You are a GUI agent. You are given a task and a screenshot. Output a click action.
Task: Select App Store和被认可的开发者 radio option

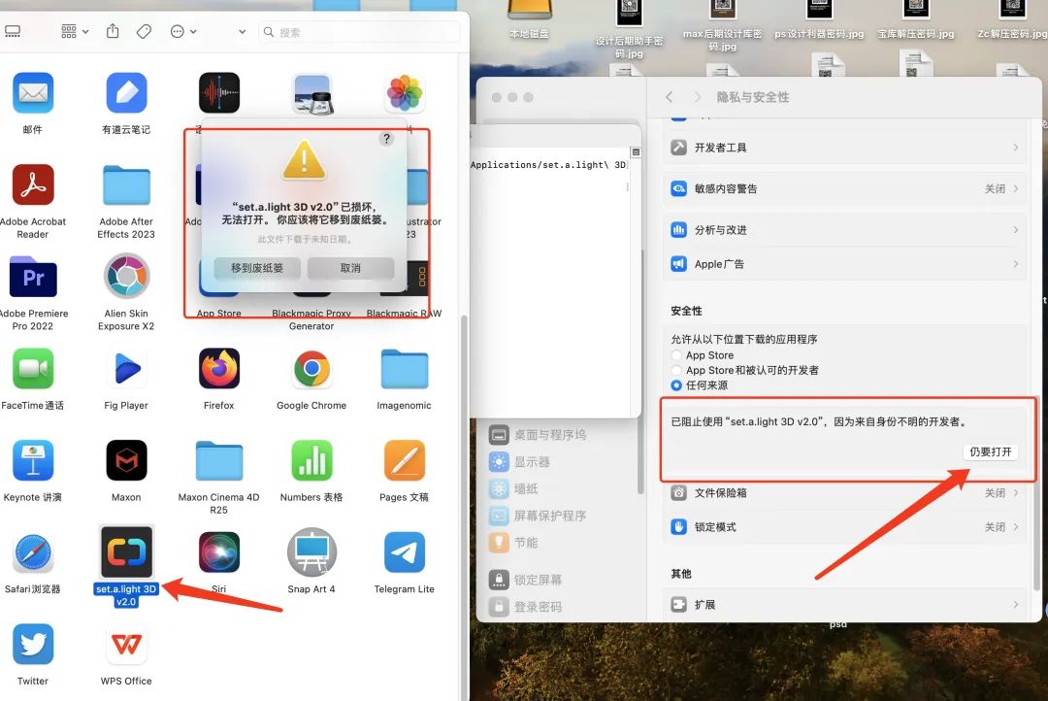click(x=676, y=370)
